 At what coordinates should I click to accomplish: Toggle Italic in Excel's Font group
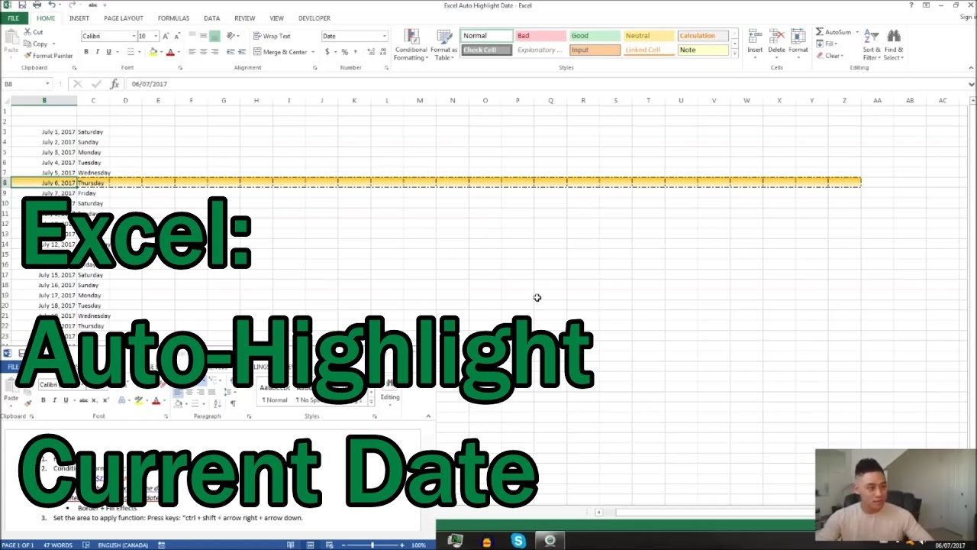pos(98,52)
